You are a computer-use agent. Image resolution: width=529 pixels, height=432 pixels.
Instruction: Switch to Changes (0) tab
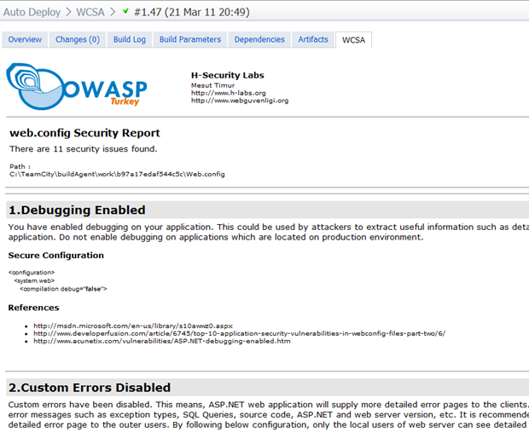(78, 39)
